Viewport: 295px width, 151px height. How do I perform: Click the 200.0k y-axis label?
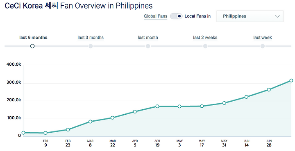point(14,100)
